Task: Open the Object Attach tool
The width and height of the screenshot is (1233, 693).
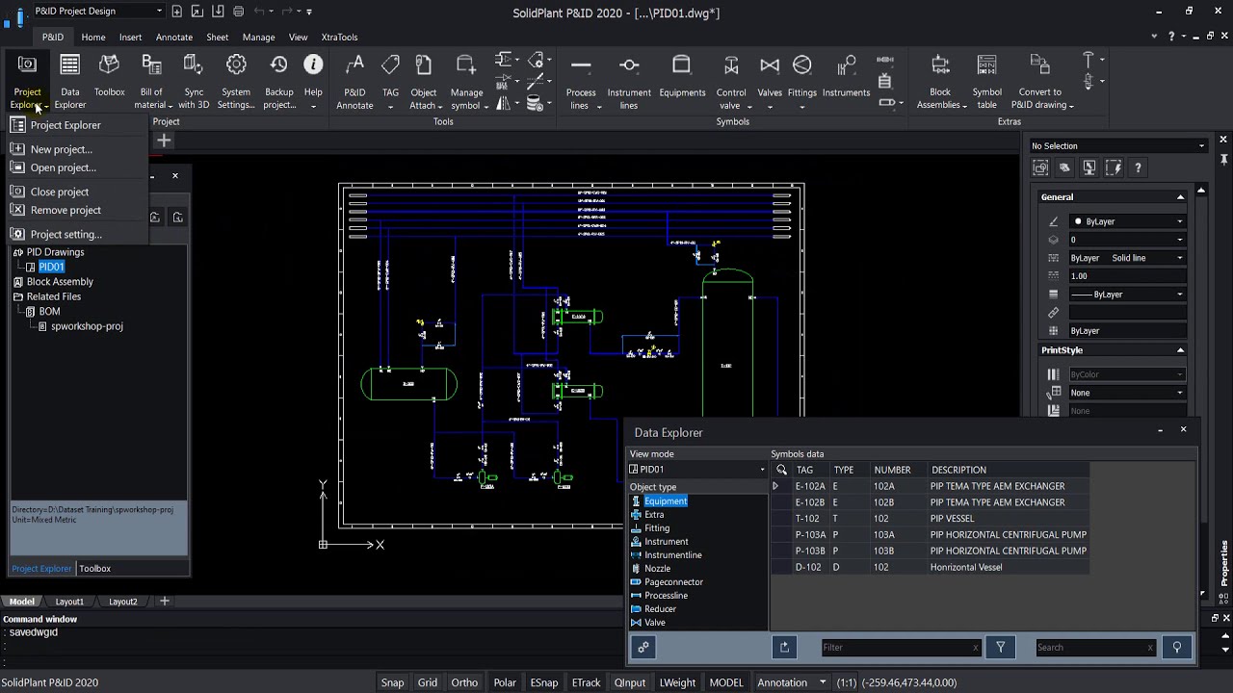Action: point(424,80)
